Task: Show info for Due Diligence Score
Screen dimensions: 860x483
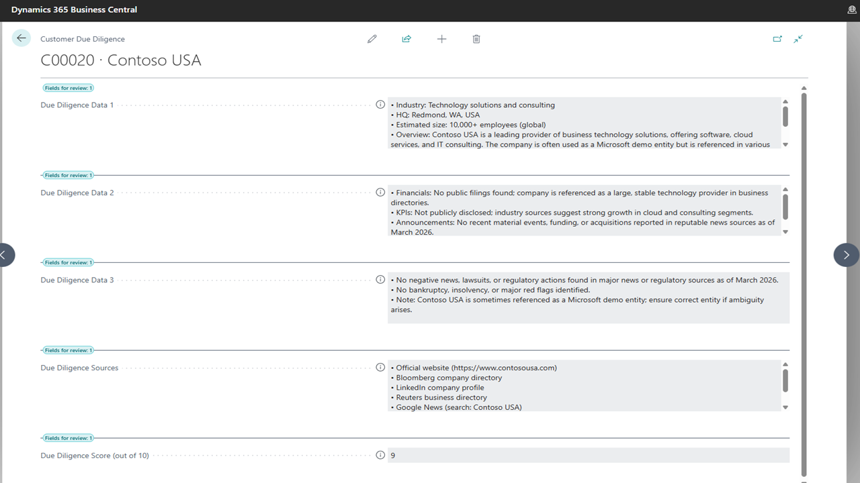Action: 380,455
